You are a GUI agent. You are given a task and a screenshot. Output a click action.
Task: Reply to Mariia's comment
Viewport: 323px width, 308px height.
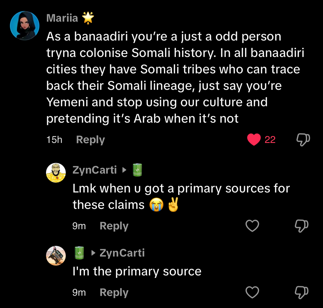[90, 140]
